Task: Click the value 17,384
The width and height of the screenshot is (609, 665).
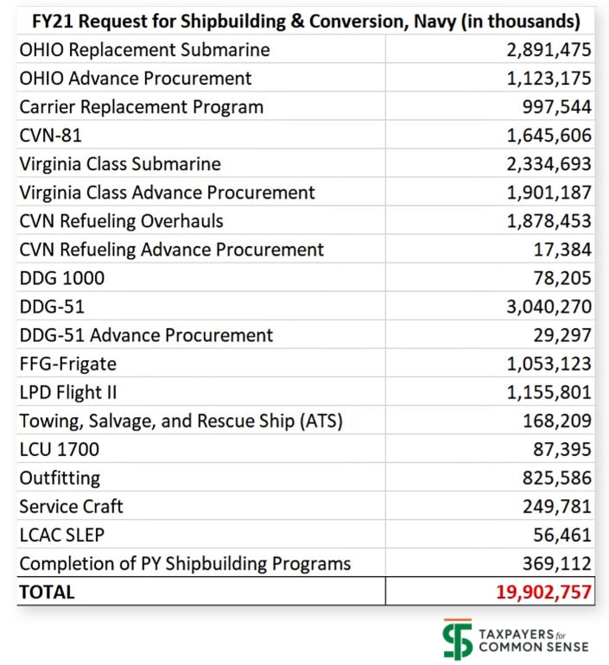Action: tap(562, 250)
